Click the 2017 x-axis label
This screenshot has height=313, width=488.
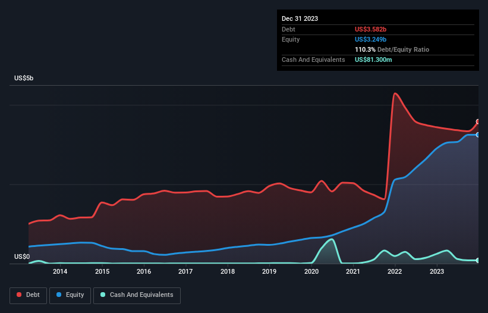pos(185,271)
